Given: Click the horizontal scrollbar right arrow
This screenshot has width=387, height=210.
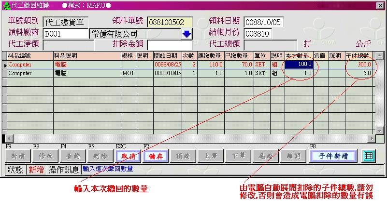Looking at the screenshot, I should [x=372, y=139].
